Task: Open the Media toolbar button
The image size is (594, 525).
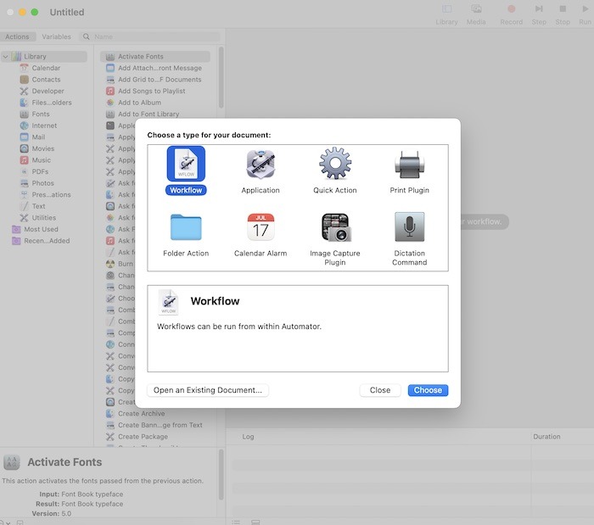Action: click(x=476, y=14)
